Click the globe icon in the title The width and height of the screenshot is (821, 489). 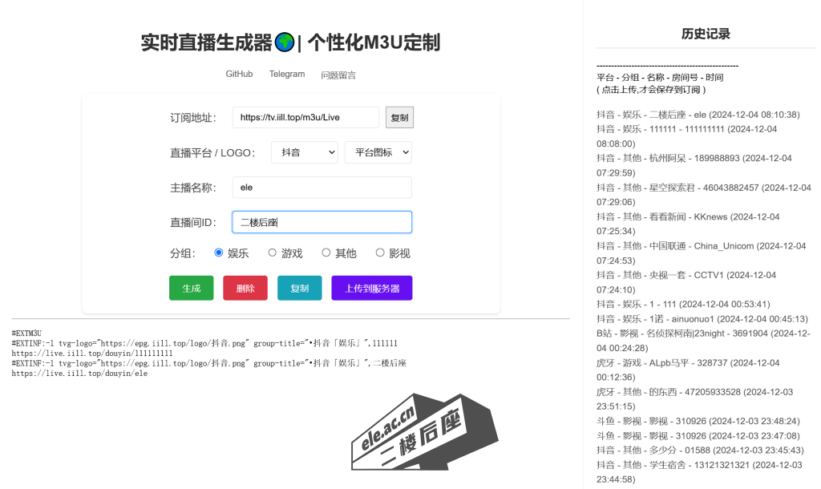tap(285, 42)
